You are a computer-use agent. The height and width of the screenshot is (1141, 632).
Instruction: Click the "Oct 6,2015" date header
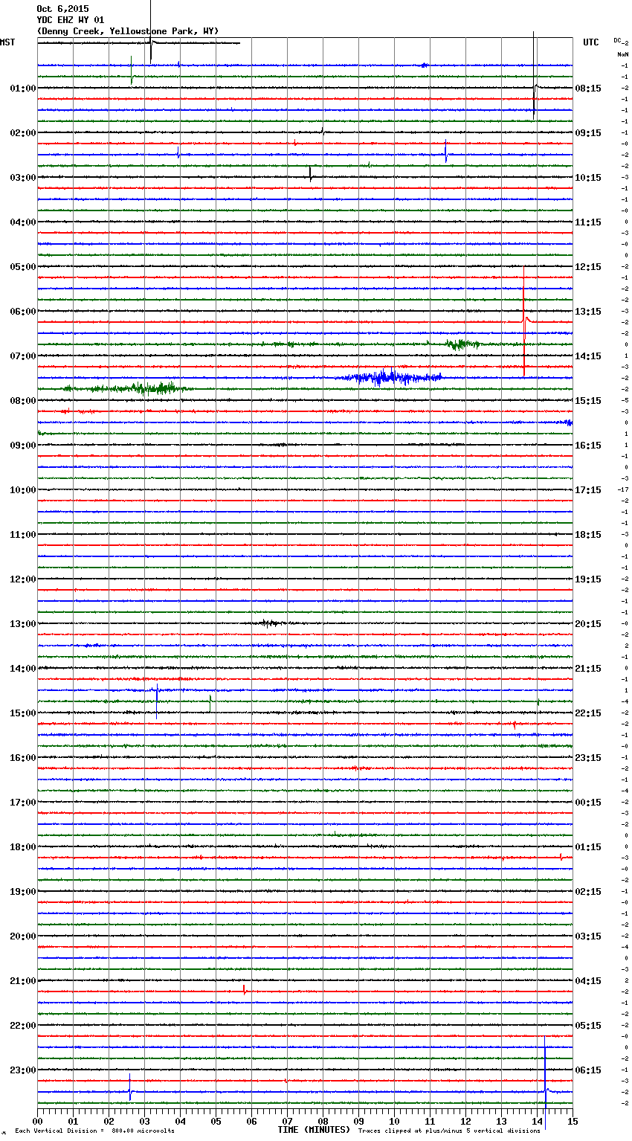(62, 9)
